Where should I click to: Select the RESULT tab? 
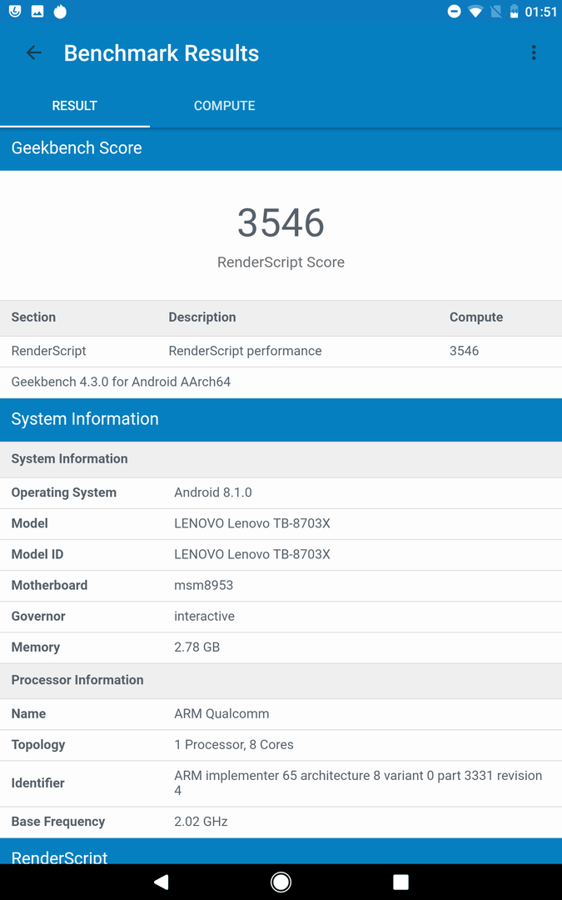(x=75, y=106)
